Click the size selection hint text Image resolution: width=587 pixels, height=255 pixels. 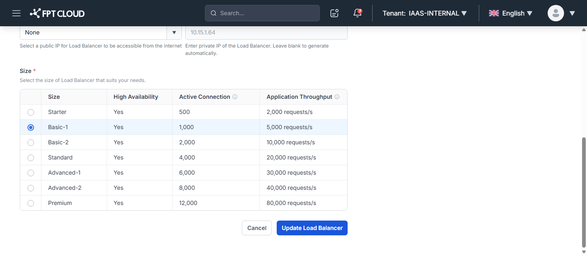[83, 80]
